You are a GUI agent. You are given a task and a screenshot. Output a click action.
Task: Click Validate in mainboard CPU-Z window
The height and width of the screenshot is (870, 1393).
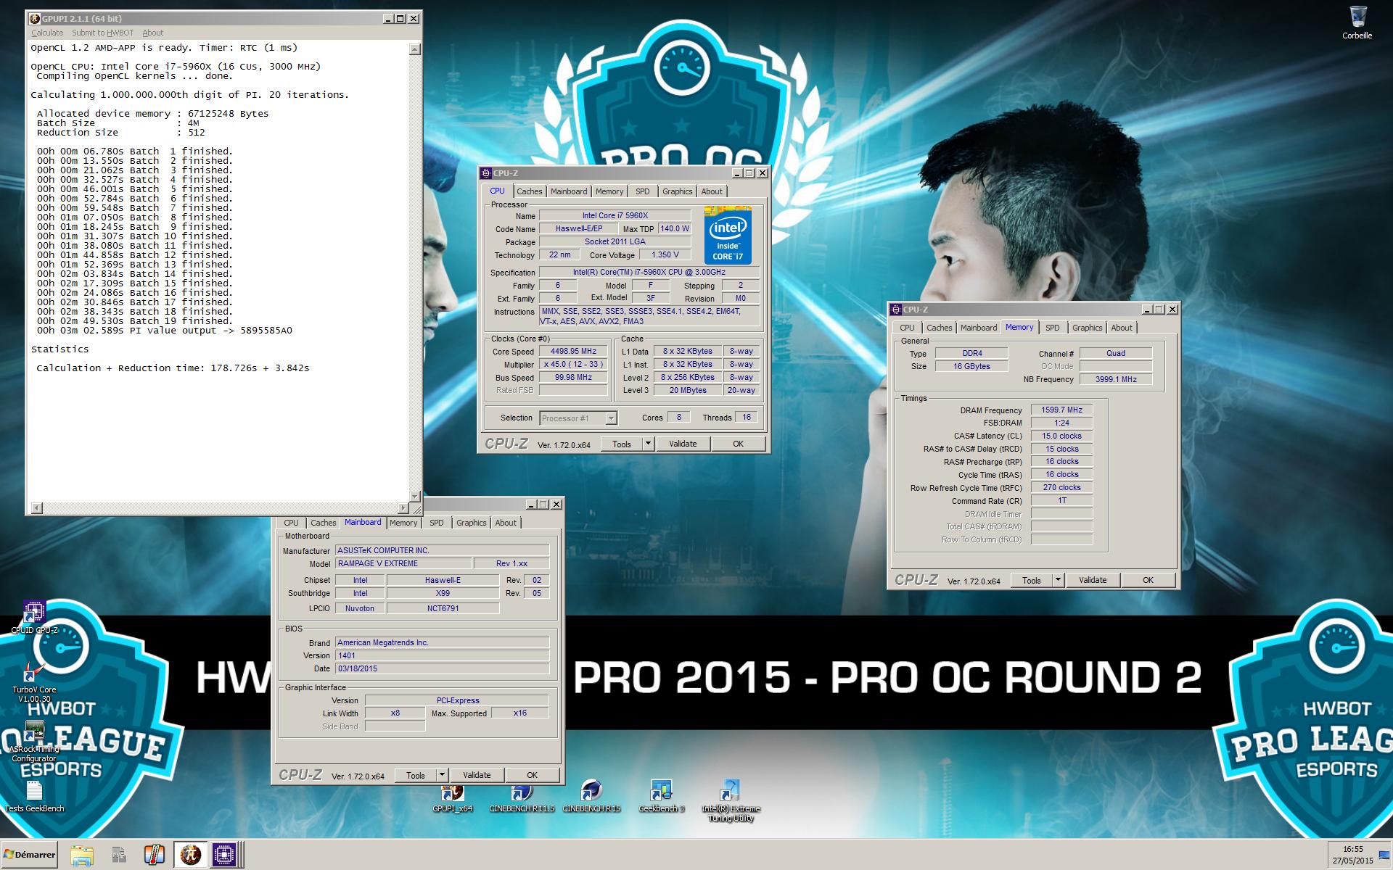pos(477,775)
